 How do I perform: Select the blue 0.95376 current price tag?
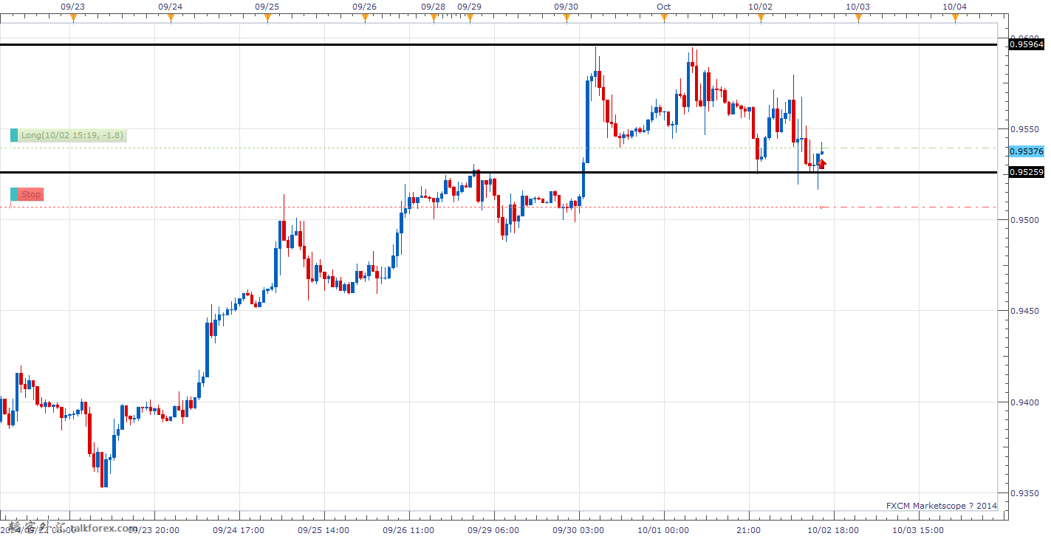[x=1026, y=151]
